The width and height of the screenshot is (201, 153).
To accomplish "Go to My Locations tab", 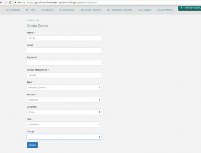I will point(13,10).
